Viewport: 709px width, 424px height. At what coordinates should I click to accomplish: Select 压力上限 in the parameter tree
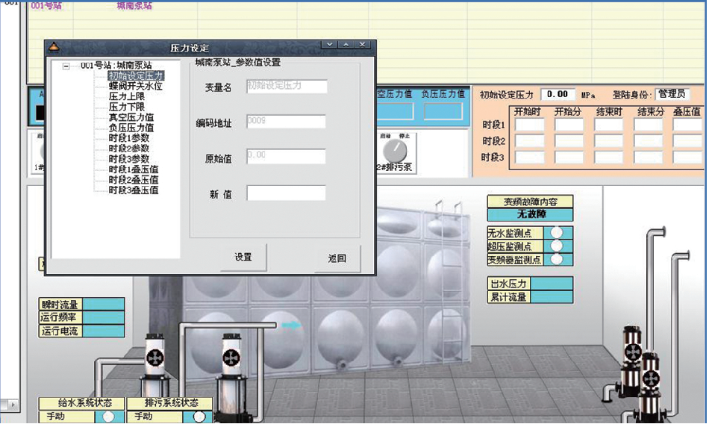tap(126, 96)
